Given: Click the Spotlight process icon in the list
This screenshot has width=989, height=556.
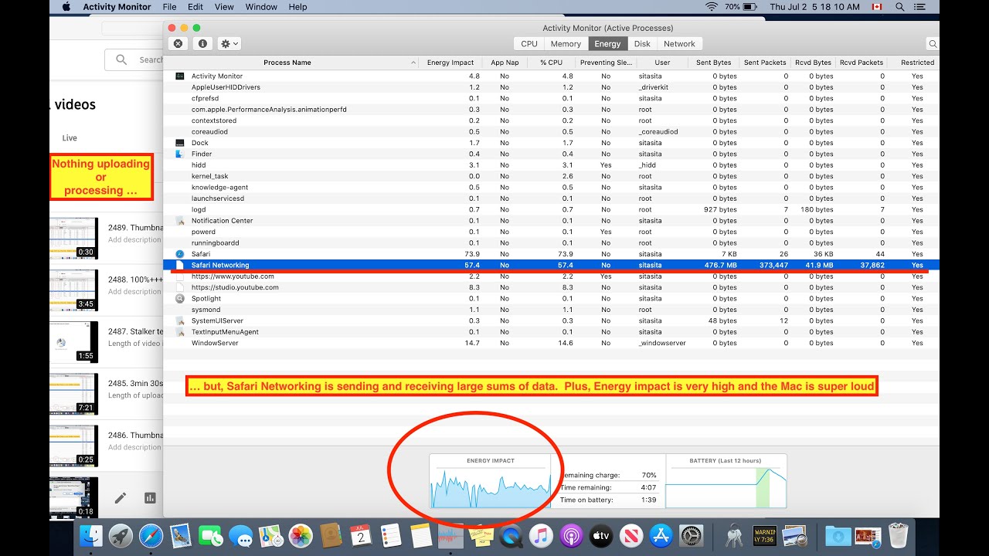Looking at the screenshot, I should coord(179,298).
